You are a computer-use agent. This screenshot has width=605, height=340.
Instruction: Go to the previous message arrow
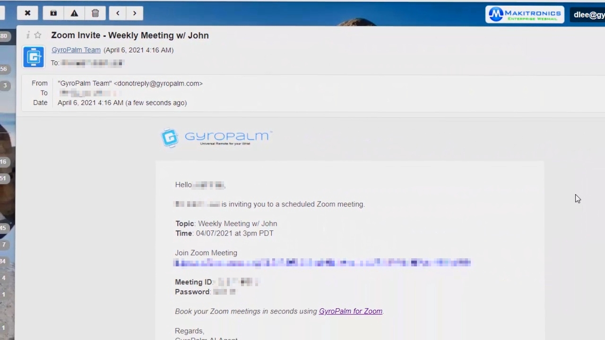click(x=118, y=13)
